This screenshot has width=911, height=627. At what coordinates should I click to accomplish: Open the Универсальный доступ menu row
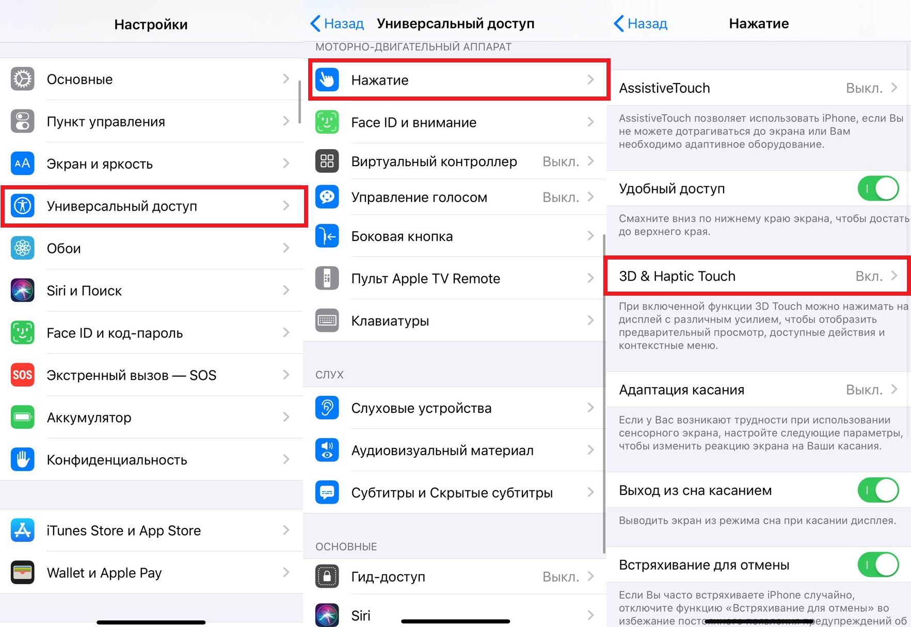coord(154,206)
